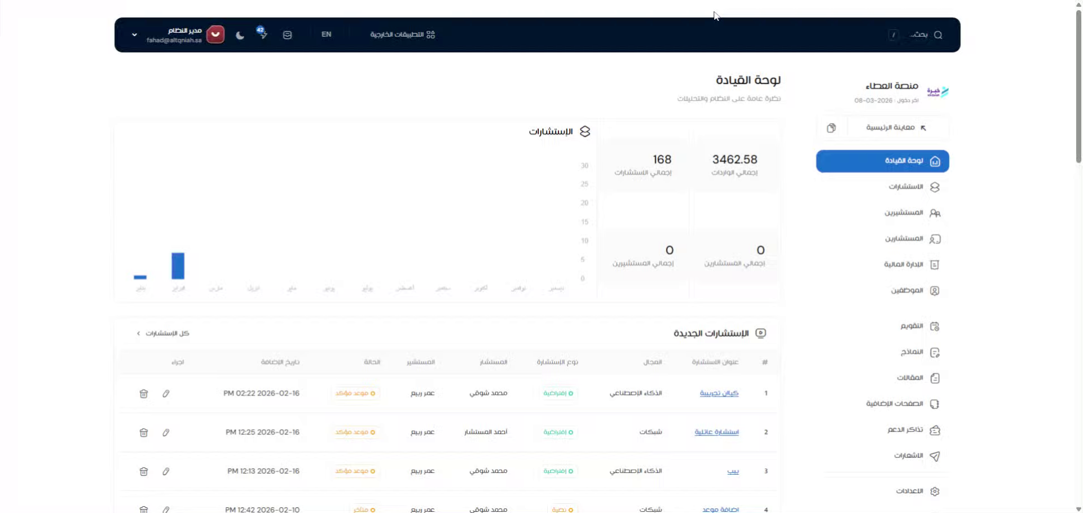Viewport: 1083px width, 513px height.
Task: Click the الاشعارات paper plane icon
Action: pyautogui.click(x=935, y=456)
